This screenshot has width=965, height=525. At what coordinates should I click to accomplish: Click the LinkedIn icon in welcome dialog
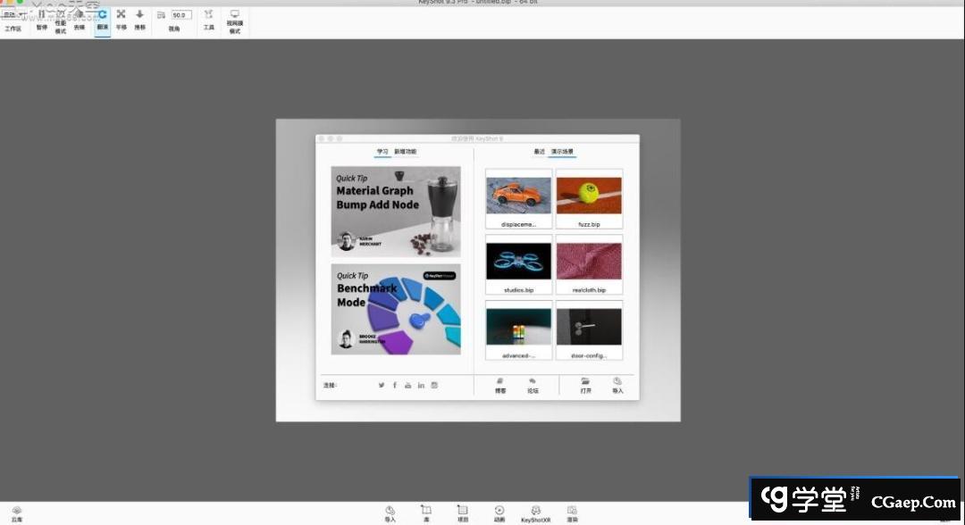tap(421, 385)
